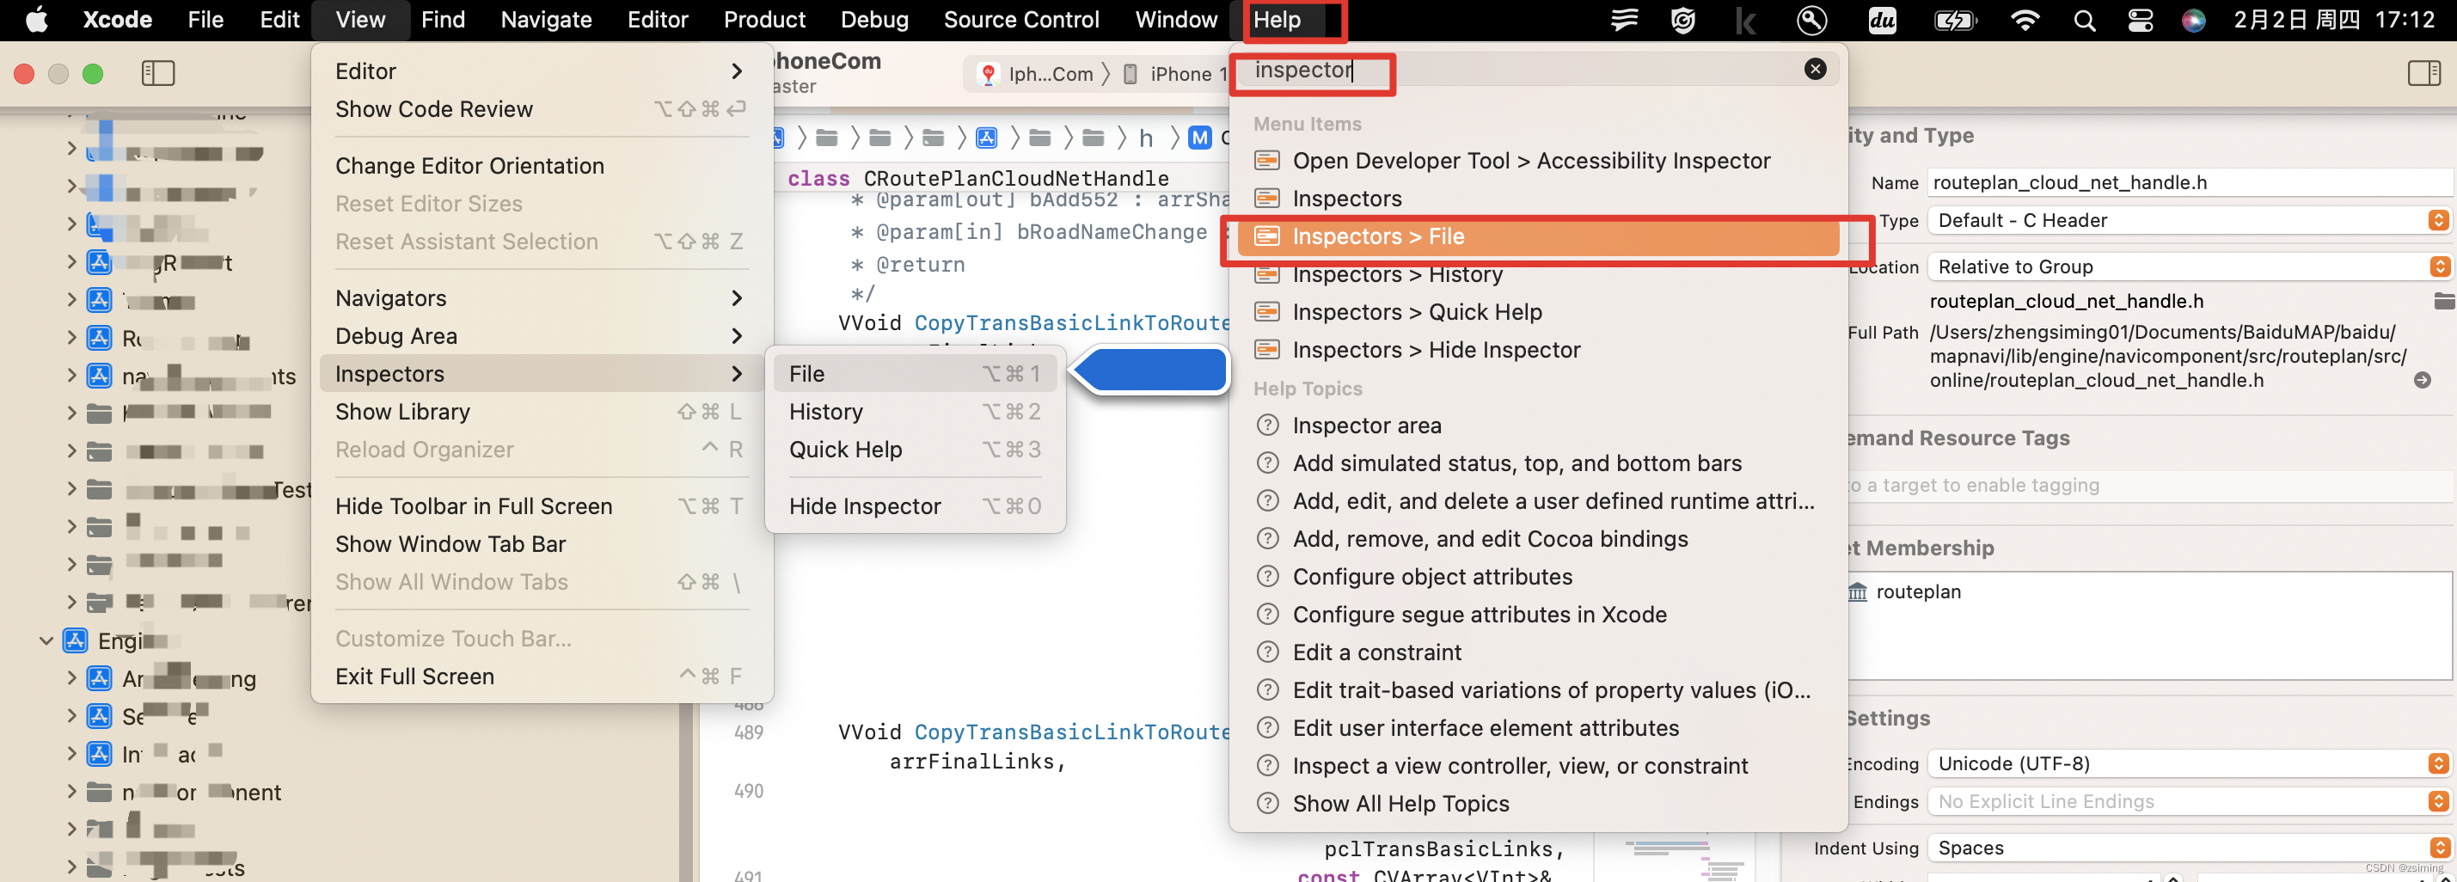Clear the Help search field
This screenshot has height=882, width=2457.
[1815, 69]
